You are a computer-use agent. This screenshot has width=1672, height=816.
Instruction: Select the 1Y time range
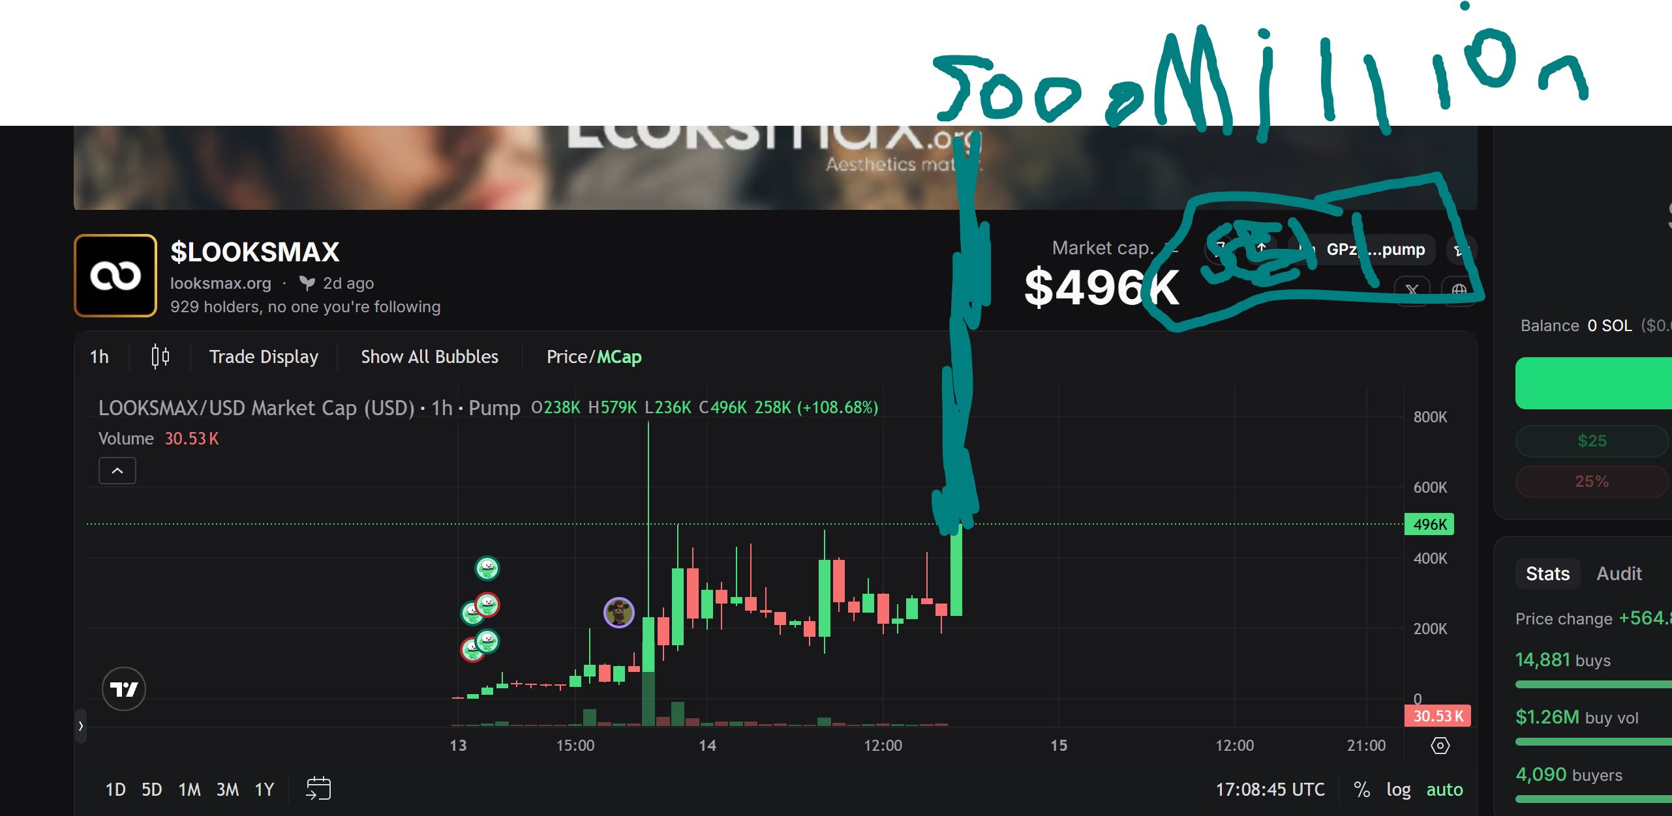click(264, 789)
